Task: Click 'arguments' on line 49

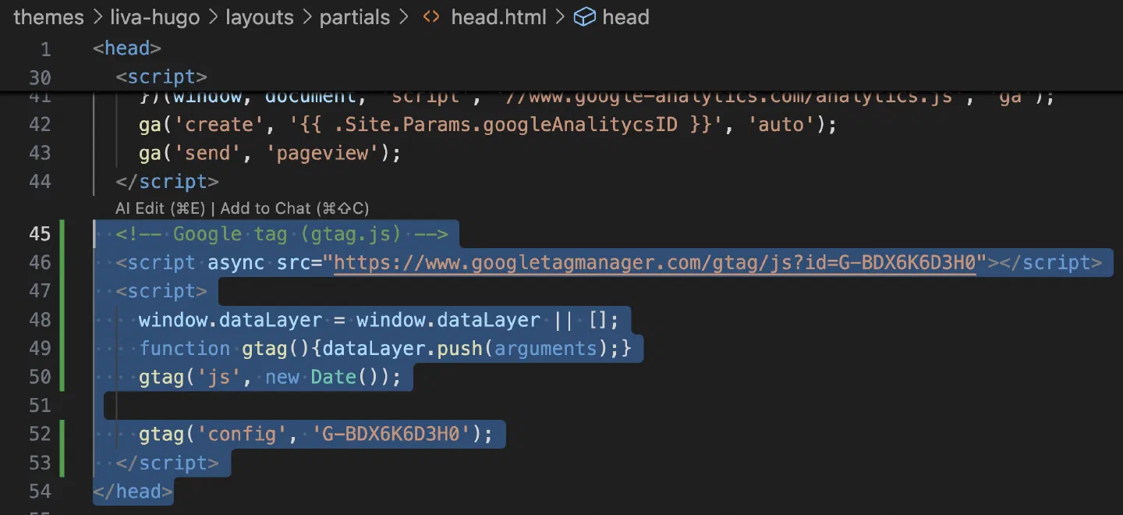Action: pos(546,348)
